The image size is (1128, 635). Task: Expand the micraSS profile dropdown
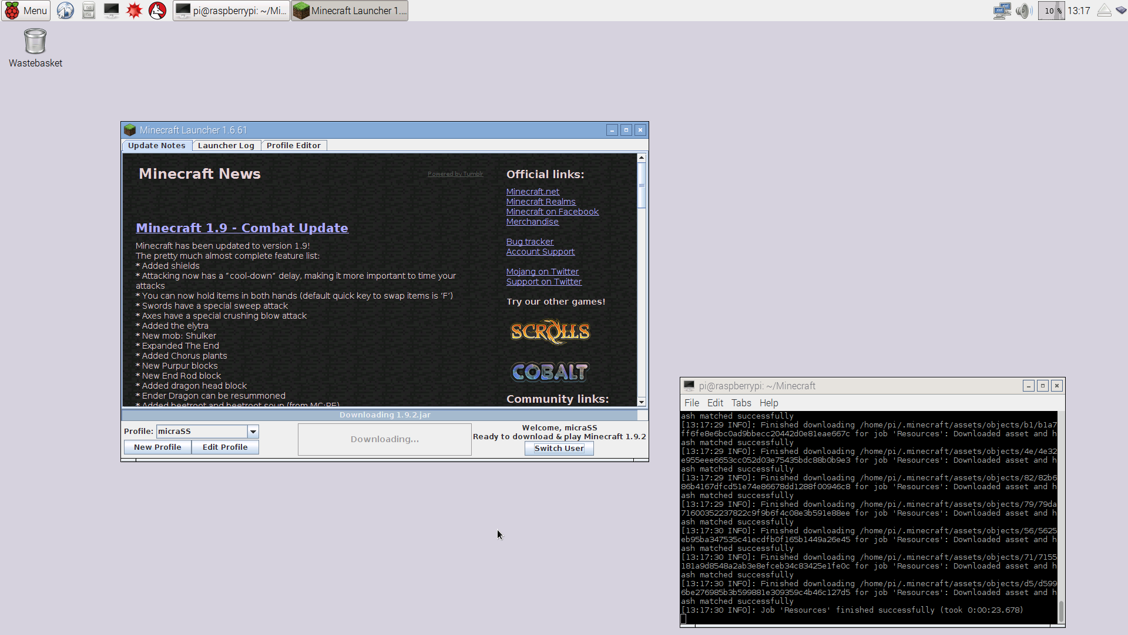tap(253, 432)
